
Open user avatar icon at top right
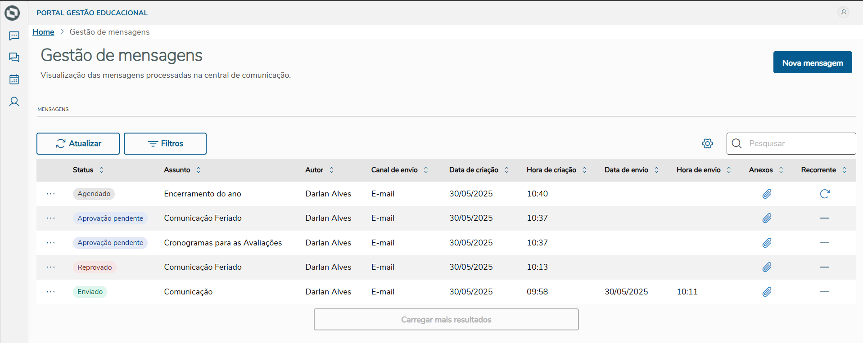coord(844,12)
